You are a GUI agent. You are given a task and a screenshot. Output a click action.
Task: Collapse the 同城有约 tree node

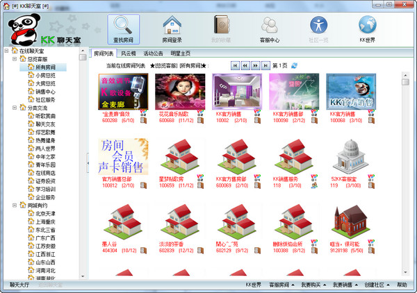(15, 205)
